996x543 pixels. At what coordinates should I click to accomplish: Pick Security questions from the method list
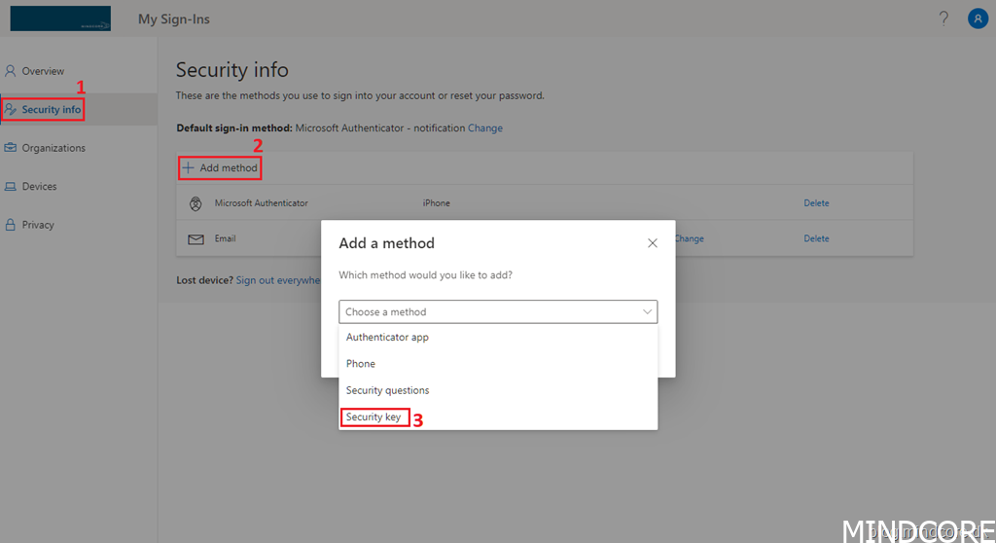click(387, 390)
